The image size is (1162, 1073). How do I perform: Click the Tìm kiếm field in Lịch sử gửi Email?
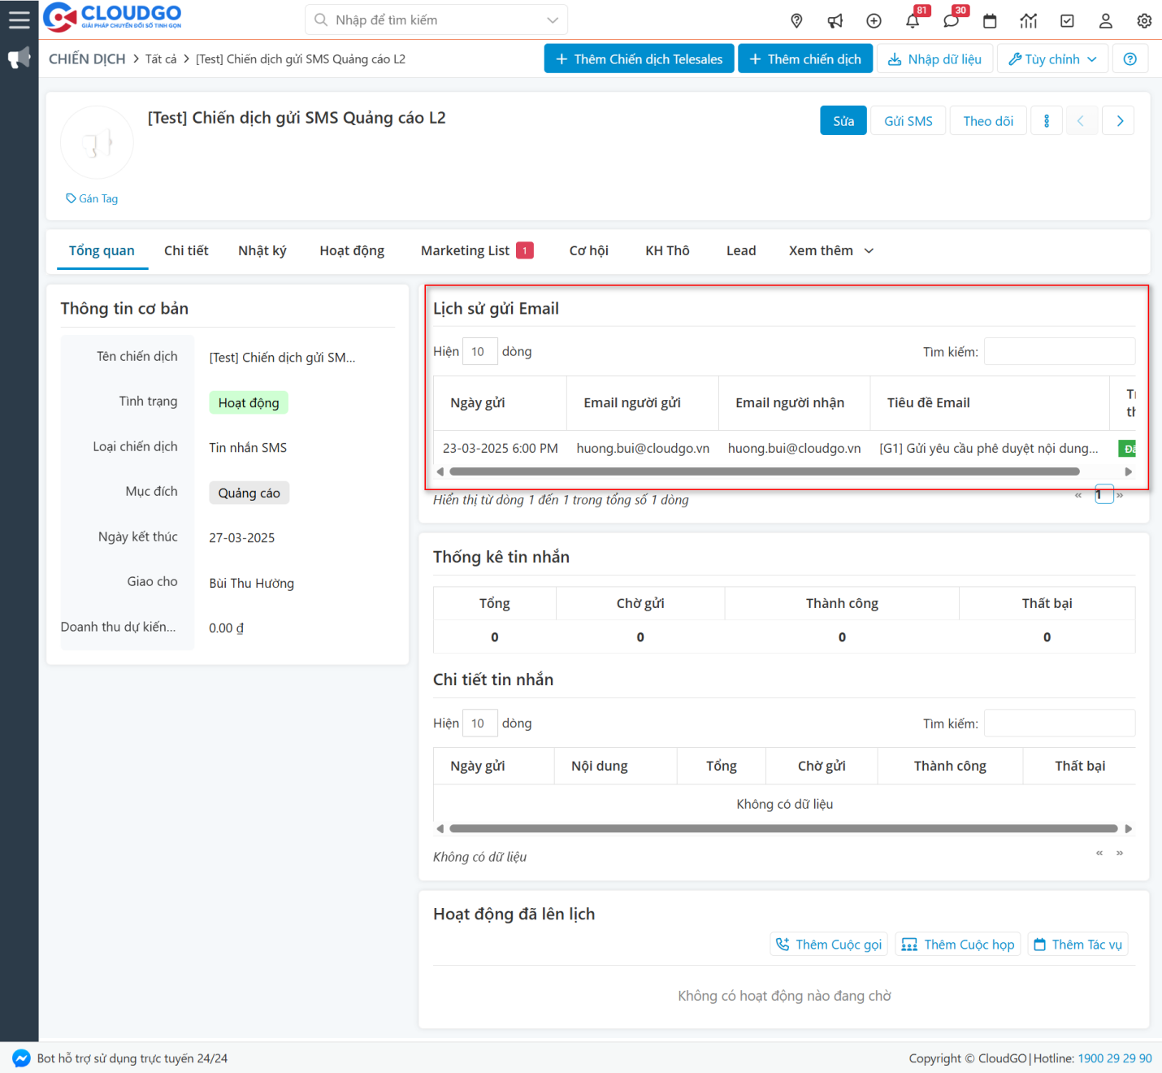pos(1059,352)
